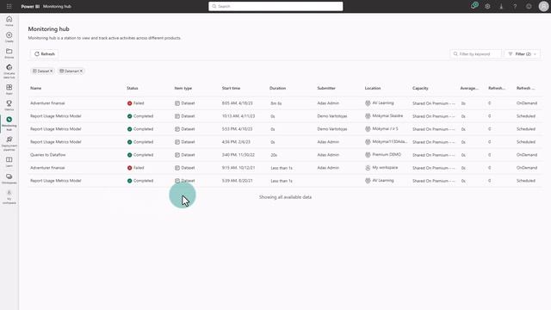Click the Power BI logo text

point(30,6)
